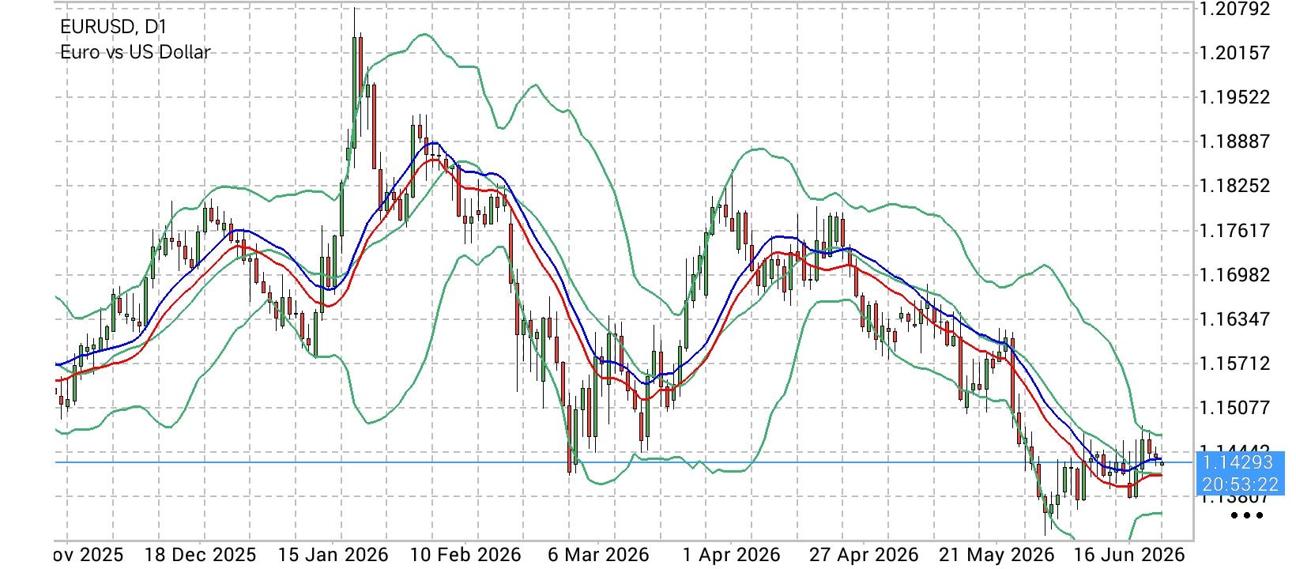Image resolution: width=1296 pixels, height=569 pixels.
Task: Click the 6 Mar 2026 date label
Action: click(598, 555)
